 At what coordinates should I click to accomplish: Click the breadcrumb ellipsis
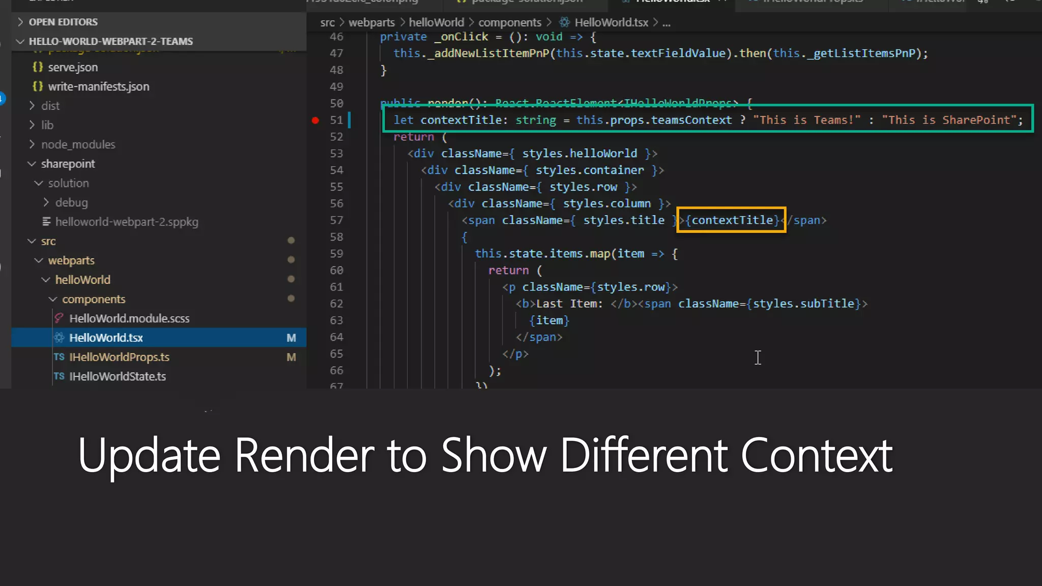667,23
